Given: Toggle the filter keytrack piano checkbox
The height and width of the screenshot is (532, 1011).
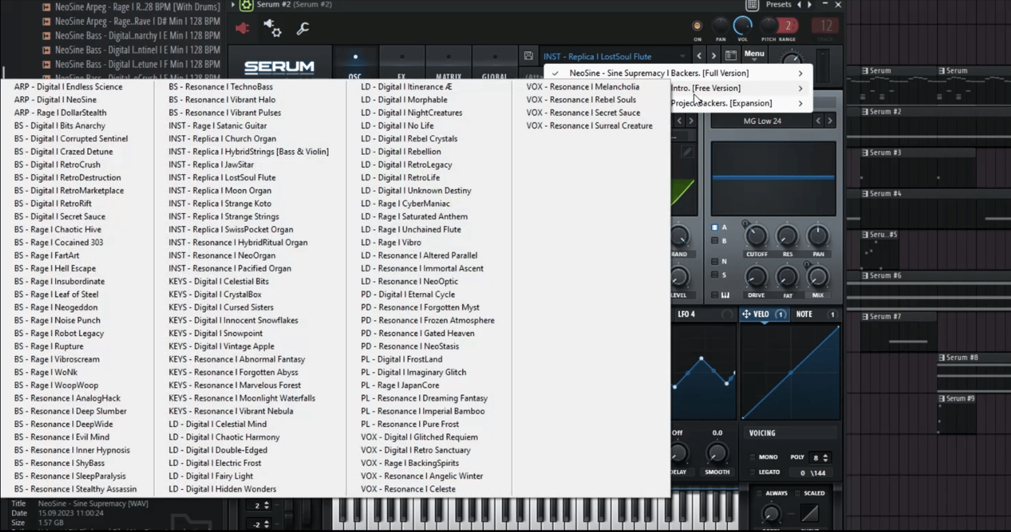Looking at the screenshot, I should 715,295.
